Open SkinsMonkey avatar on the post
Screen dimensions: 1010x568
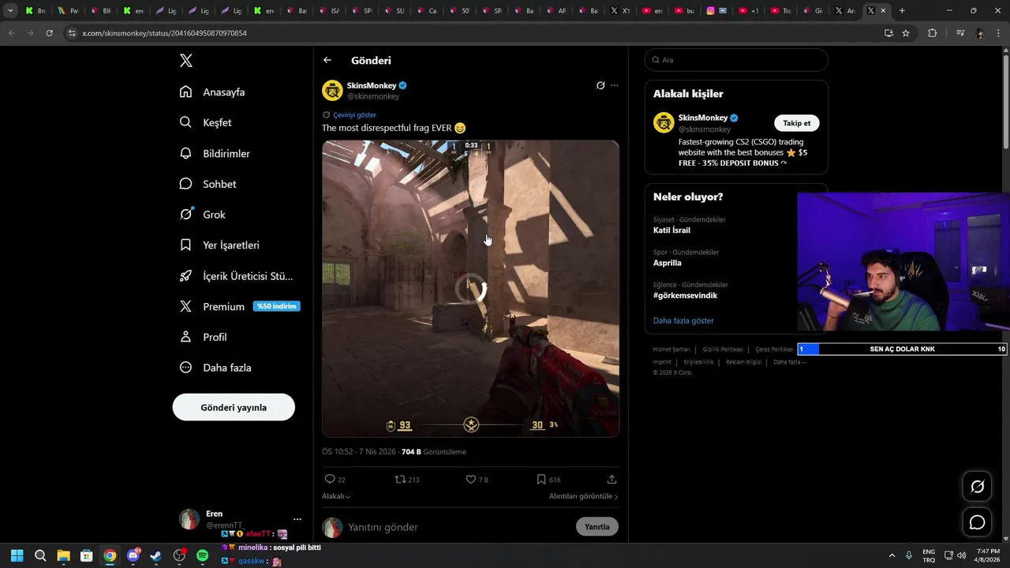[332, 91]
